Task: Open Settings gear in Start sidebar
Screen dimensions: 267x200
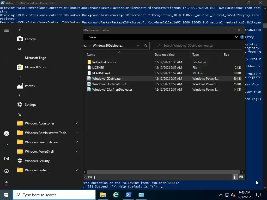Action: pos(7,171)
